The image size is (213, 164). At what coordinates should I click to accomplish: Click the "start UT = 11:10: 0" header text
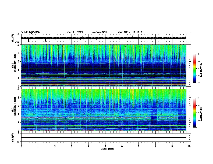(x=130, y=32)
